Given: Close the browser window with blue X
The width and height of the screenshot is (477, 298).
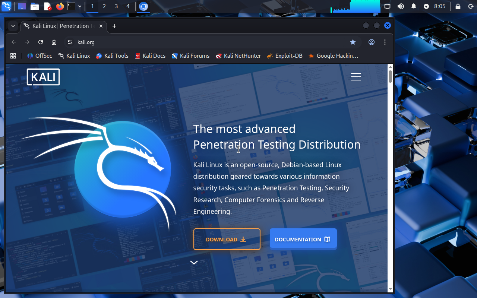Looking at the screenshot, I should pos(388,25).
